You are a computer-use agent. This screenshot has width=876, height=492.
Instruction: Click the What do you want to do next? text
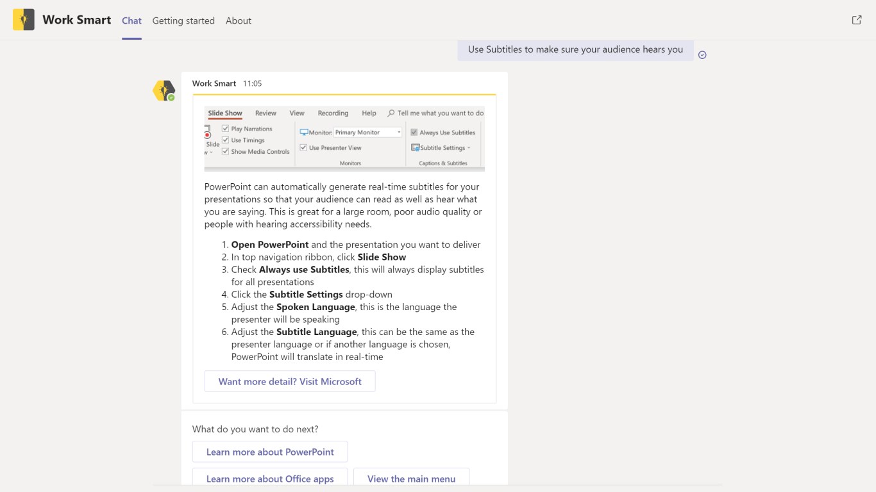[x=255, y=429]
